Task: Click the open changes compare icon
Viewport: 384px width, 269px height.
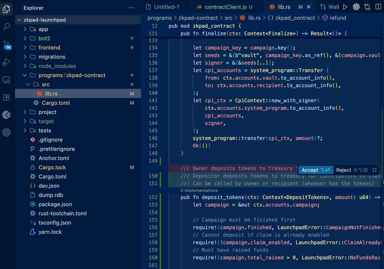Action: (367, 7)
